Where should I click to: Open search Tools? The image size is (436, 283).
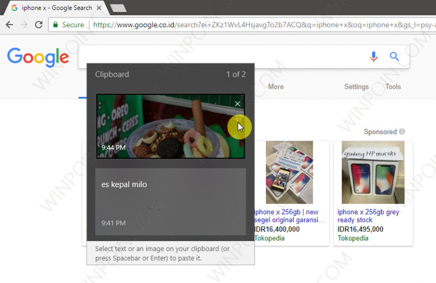coord(393,87)
